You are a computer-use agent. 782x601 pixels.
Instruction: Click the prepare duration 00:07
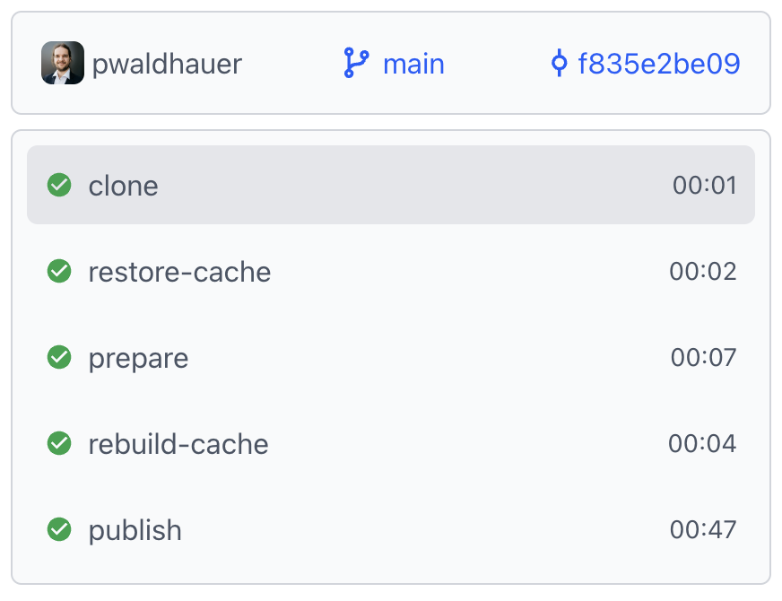tap(703, 358)
